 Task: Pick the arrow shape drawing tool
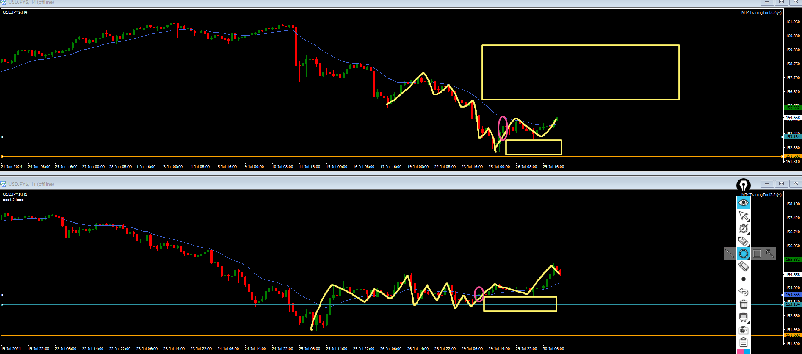point(770,254)
